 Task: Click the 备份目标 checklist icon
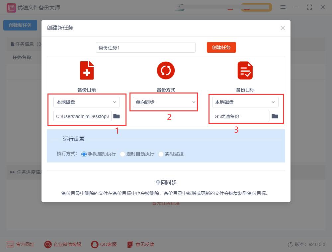(245, 70)
